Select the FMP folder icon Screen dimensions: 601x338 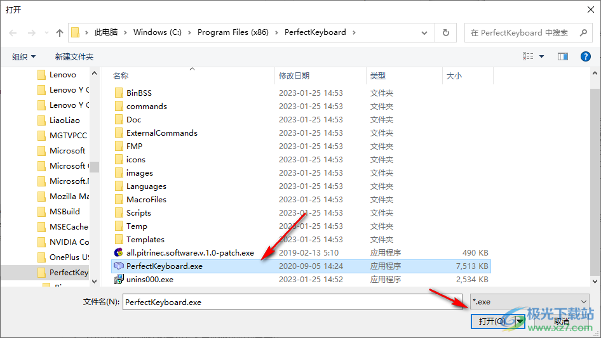pos(119,146)
